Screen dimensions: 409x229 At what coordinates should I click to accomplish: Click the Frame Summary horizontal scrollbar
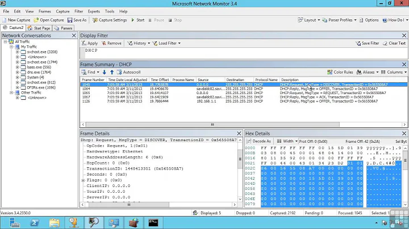pyautogui.click(x=212, y=125)
